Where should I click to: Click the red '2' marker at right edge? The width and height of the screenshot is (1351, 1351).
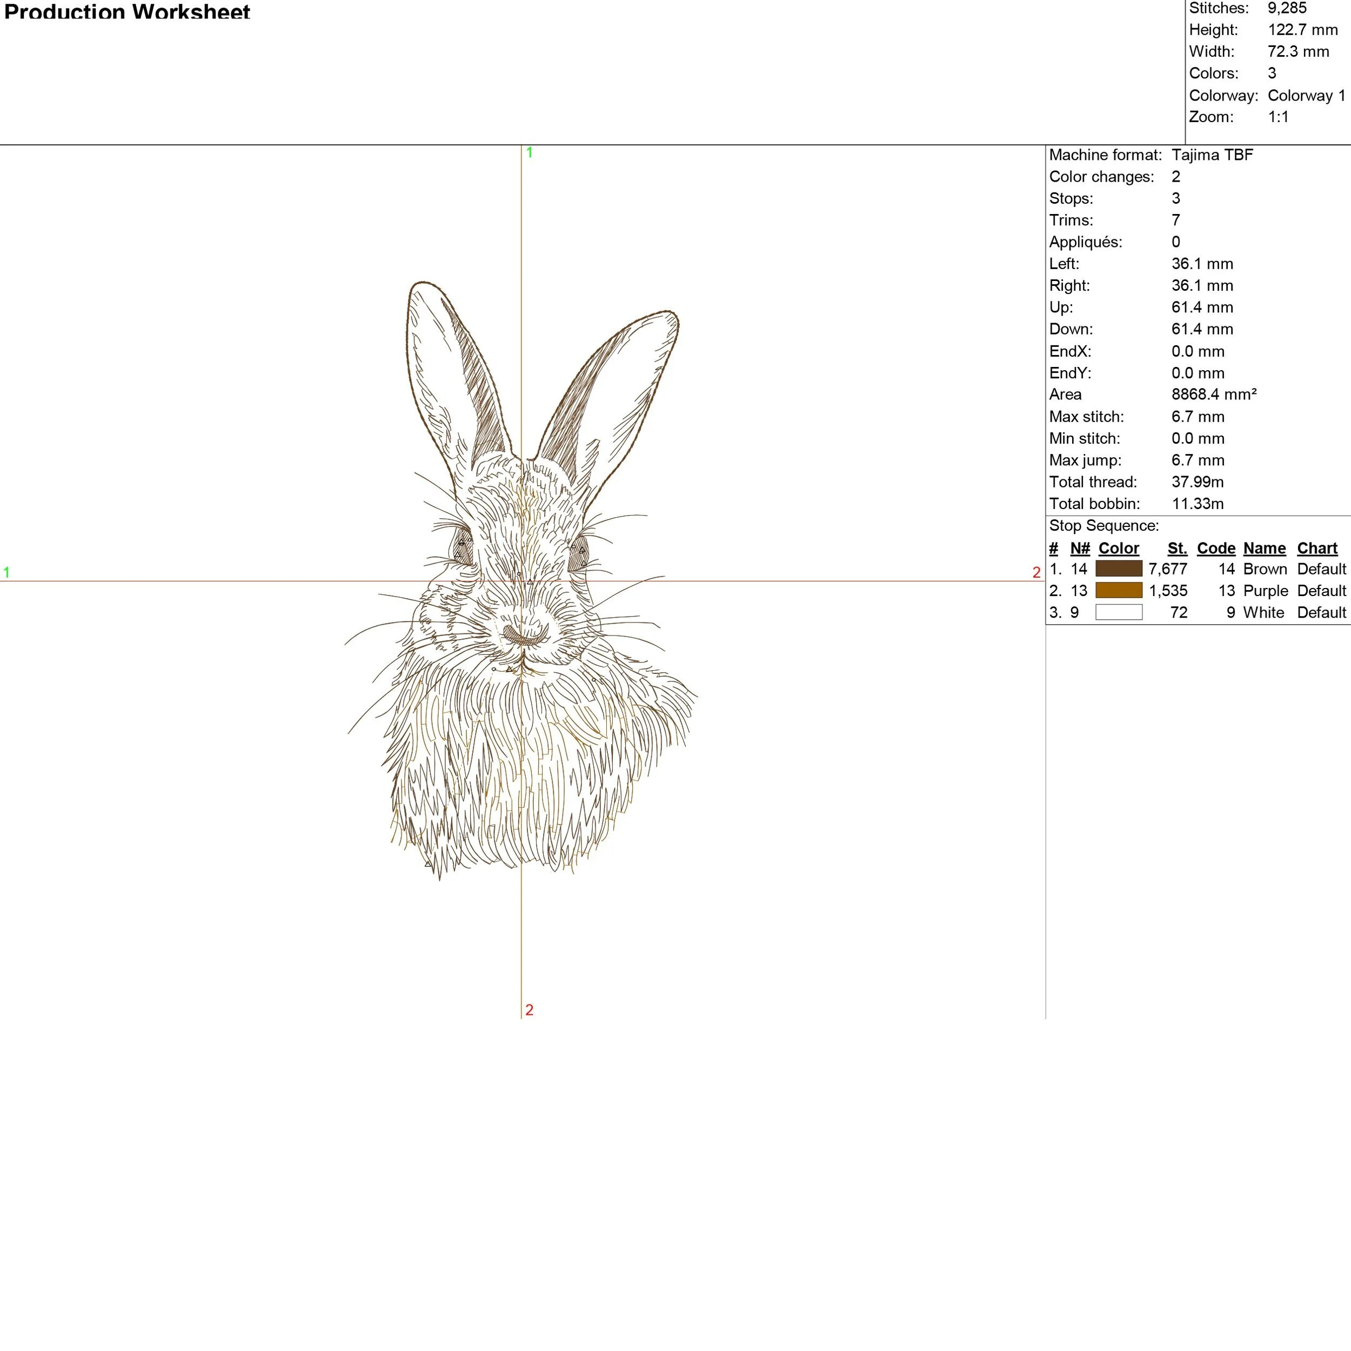coord(1036,572)
